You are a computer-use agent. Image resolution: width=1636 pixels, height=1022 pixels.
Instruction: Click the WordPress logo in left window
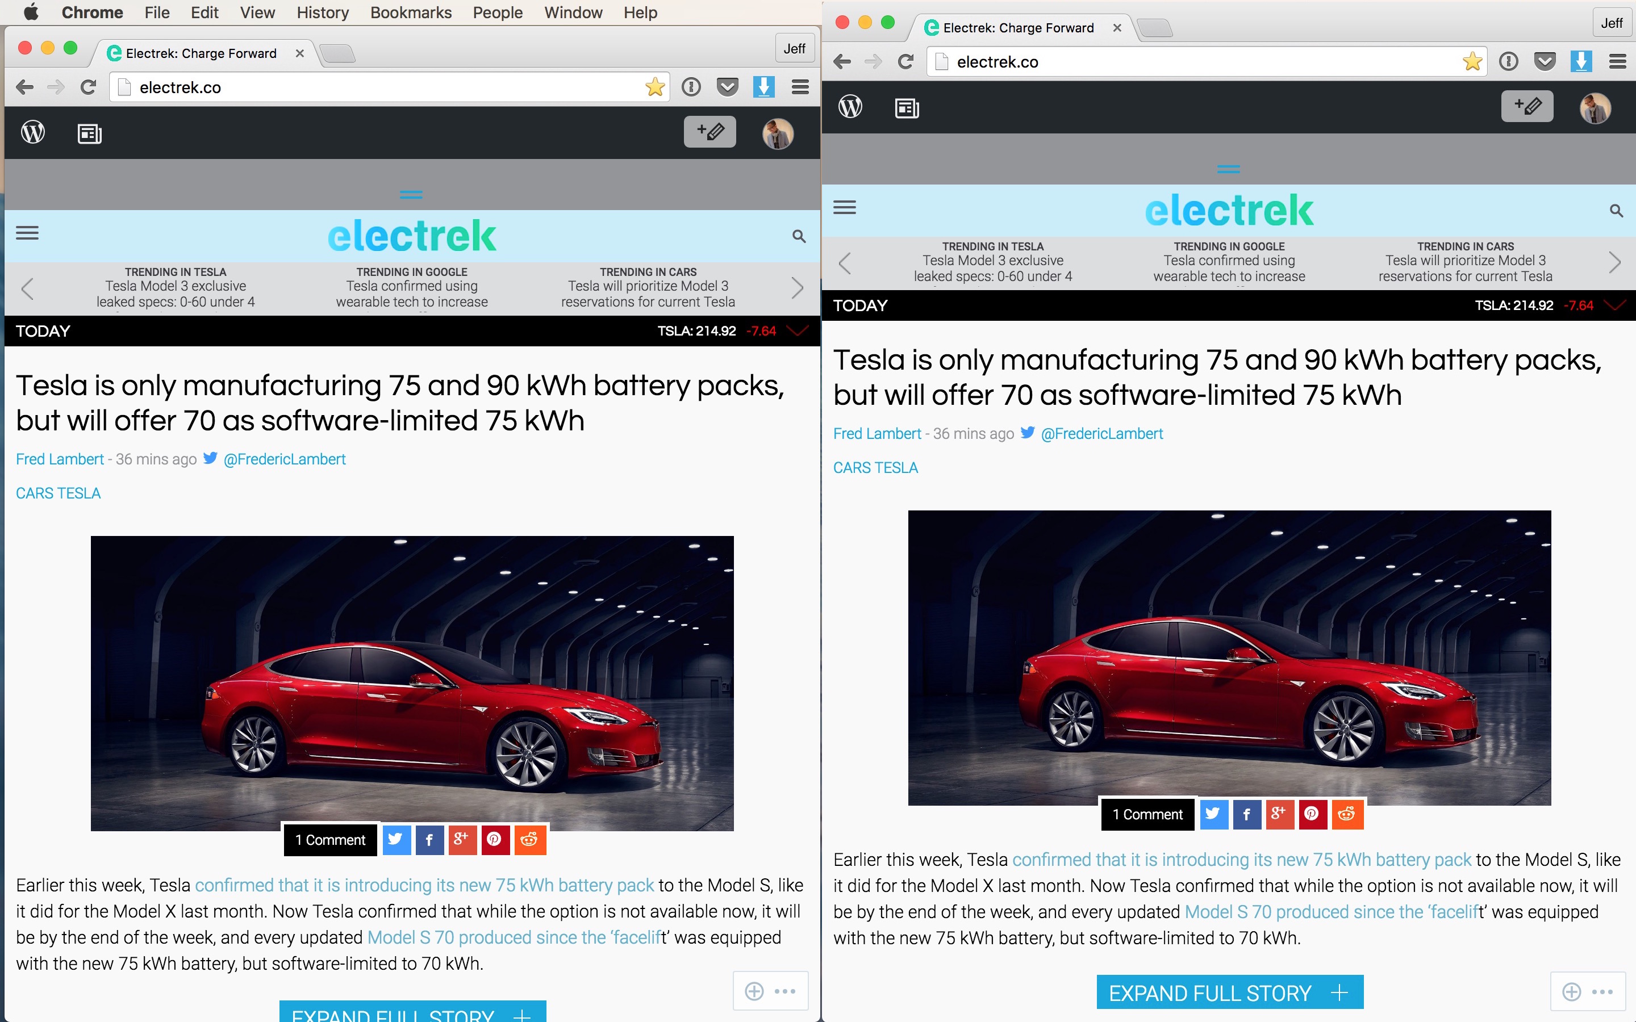point(33,132)
